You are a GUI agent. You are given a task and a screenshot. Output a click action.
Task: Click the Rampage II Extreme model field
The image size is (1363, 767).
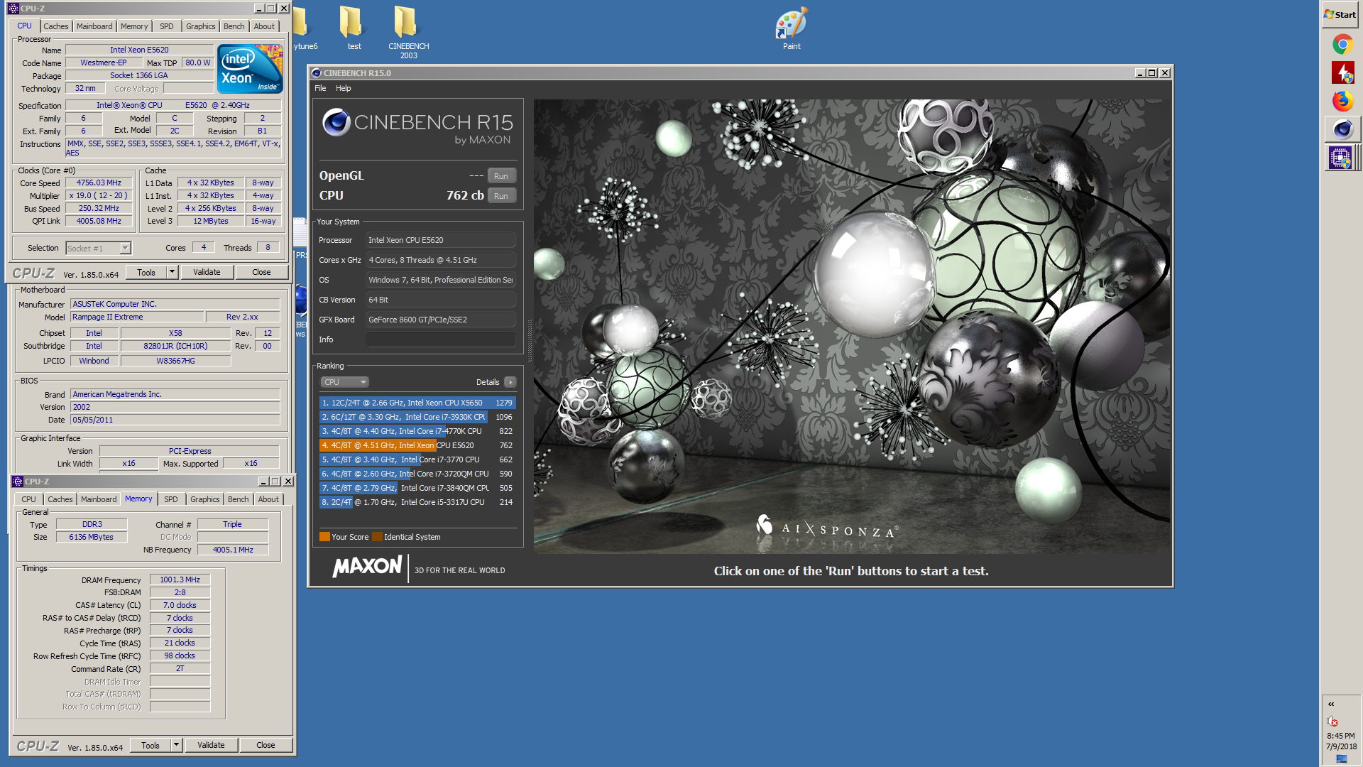click(x=137, y=317)
